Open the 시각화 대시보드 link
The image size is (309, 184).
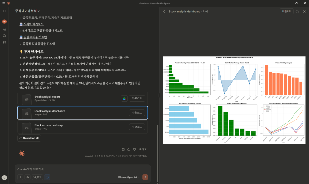[31, 24]
